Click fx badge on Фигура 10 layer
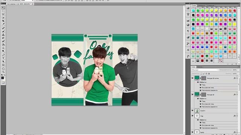 pos(235,94)
